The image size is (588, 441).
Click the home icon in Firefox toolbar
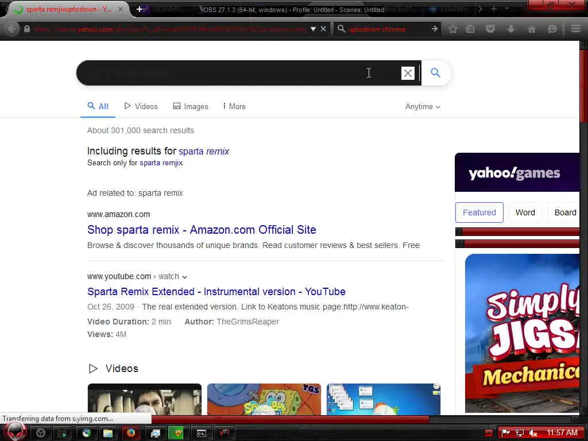pyautogui.click(x=532, y=29)
